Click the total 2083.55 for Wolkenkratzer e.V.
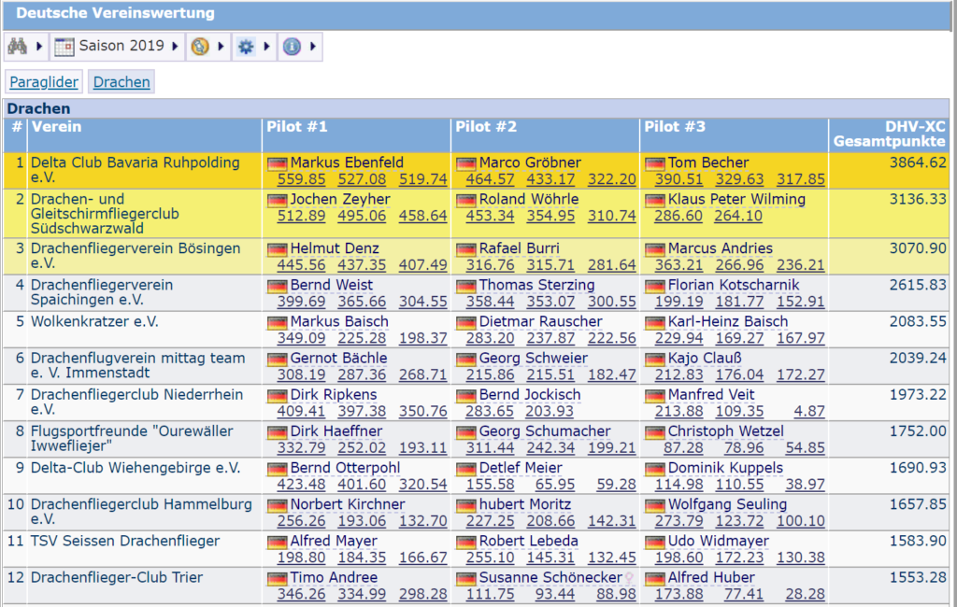Screen dimensions: 957x607 coord(918,321)
